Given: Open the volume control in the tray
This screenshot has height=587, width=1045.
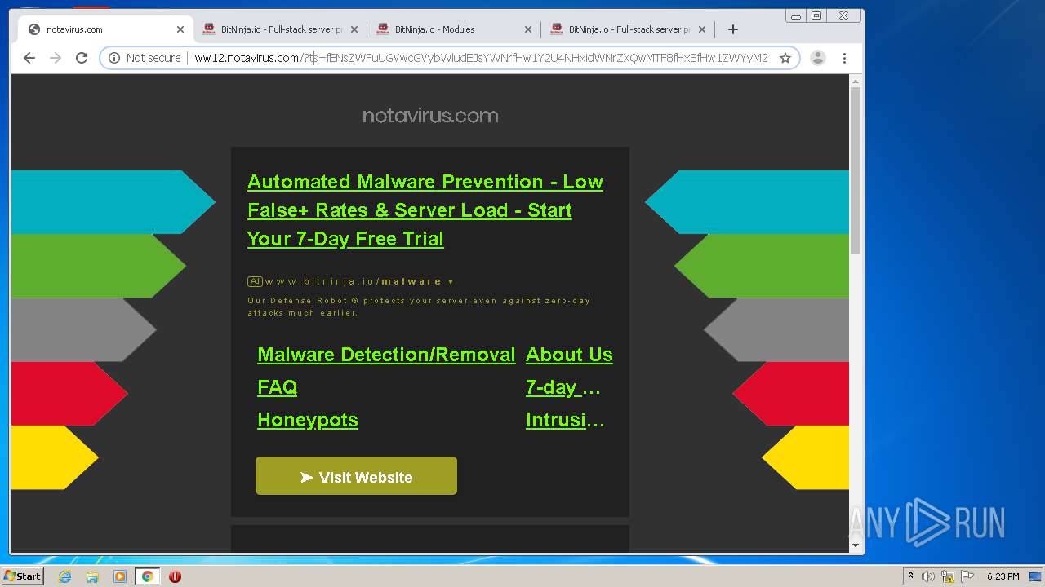Looking at the screenshot, I should (x=928, y=576).
